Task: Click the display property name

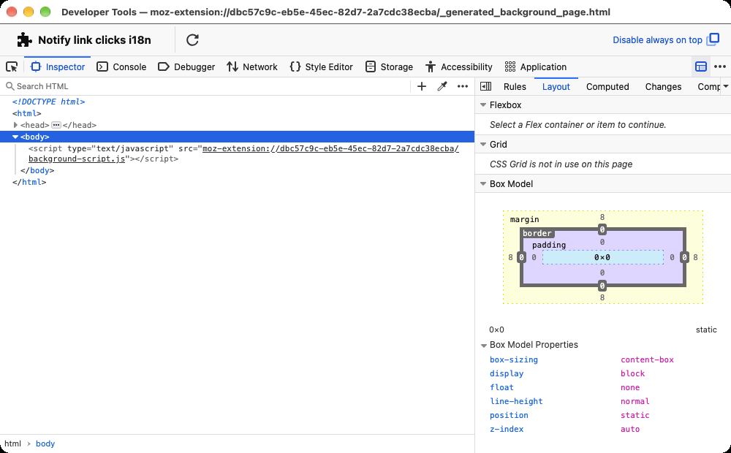Action: point(507,374)
